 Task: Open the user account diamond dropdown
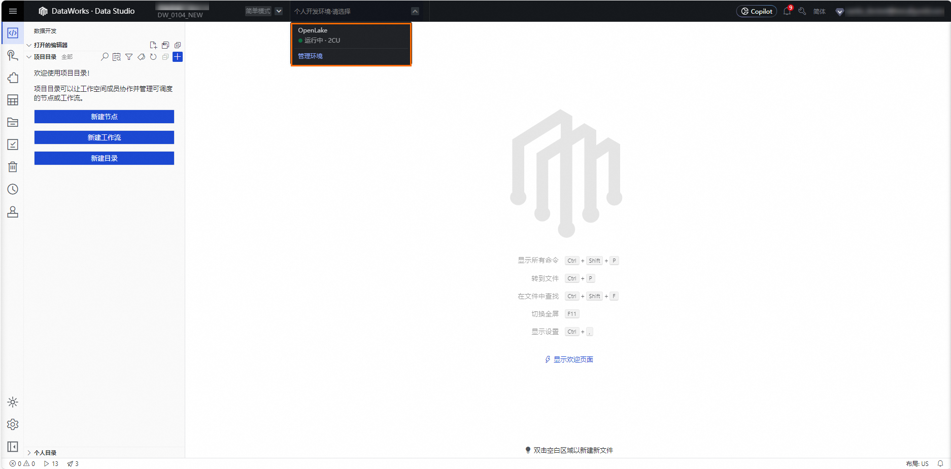840,12
